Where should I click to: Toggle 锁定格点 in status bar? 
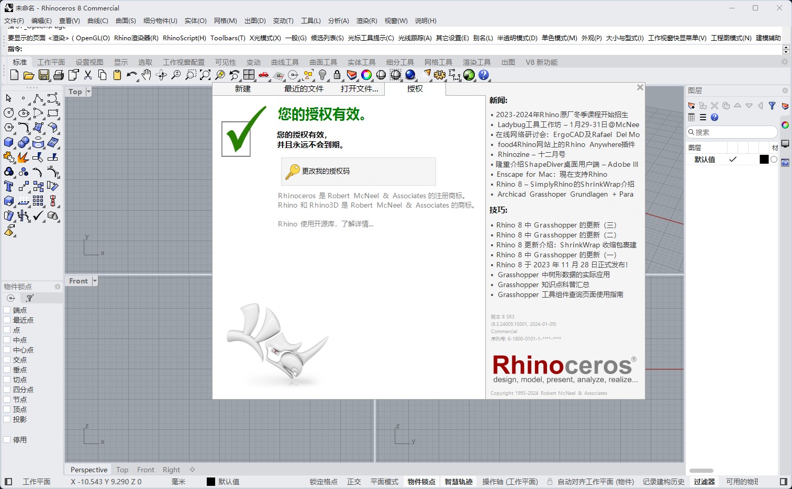pyautogui.click(x=324, y=482)
